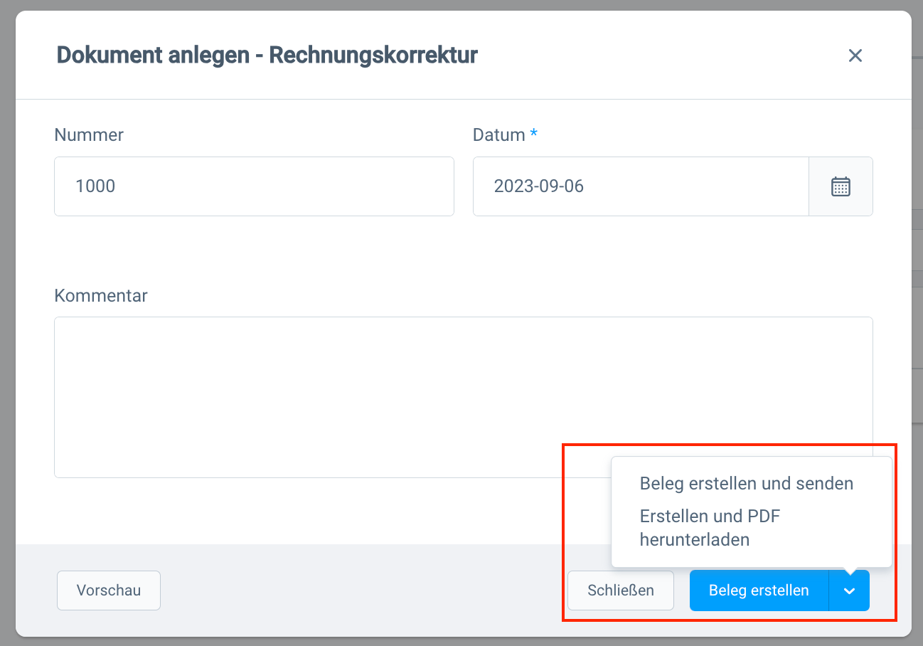Click the date text 2023-09-06

[x=538, y=186]
